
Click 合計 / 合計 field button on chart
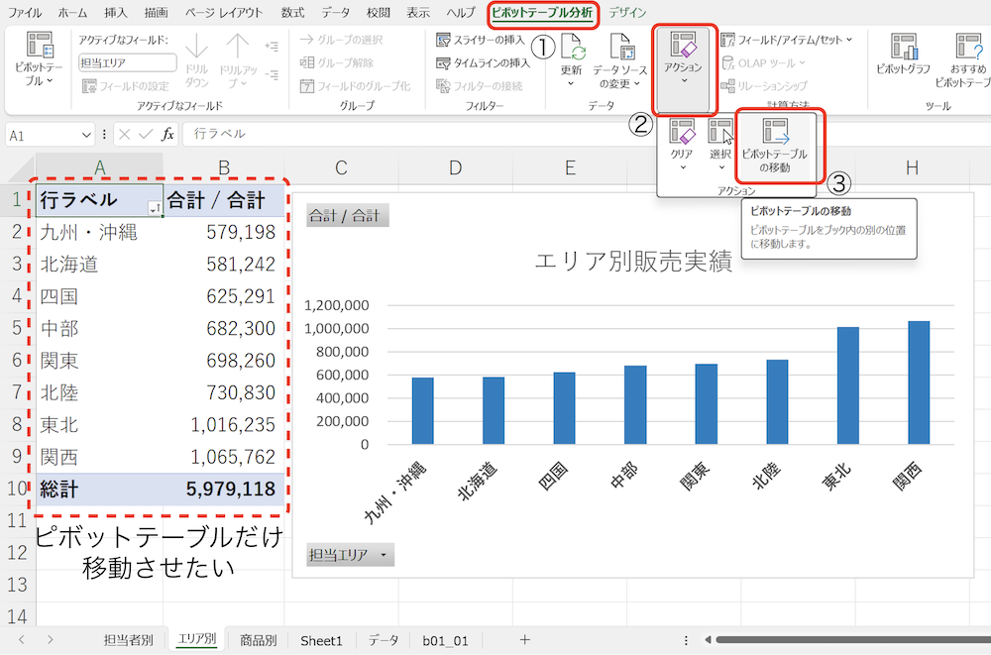(x=347, y=216)
